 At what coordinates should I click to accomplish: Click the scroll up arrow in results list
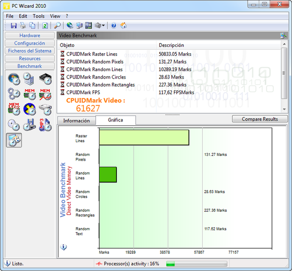point(284,44)
